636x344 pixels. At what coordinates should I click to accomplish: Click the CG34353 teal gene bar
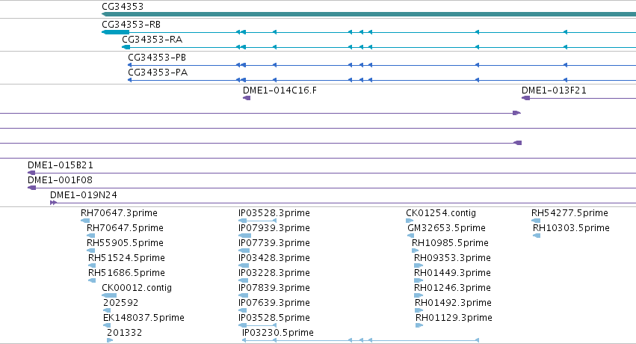pos(368,14)
